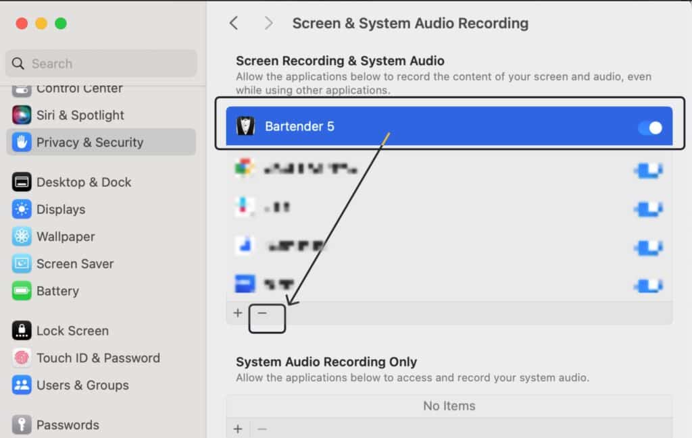Go back with the left chevron
This screenshot has width=692, height=438.
click(234, 23)
